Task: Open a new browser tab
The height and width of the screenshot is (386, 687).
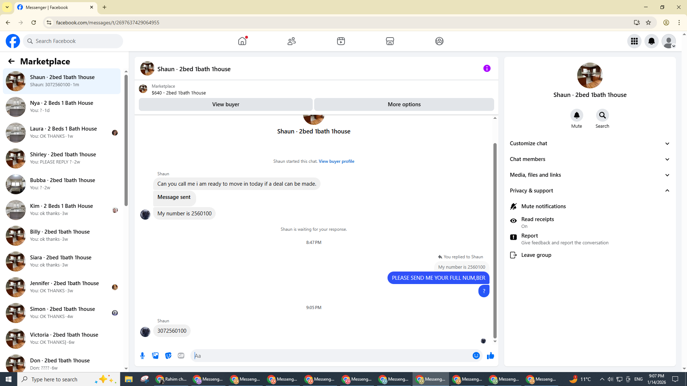Action: (x=104, y=7)
